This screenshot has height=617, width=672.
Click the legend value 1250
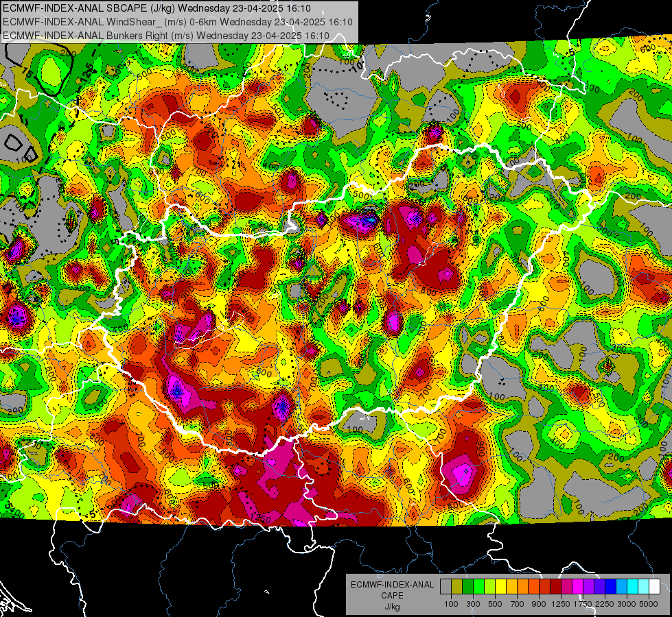pos(561,604)
